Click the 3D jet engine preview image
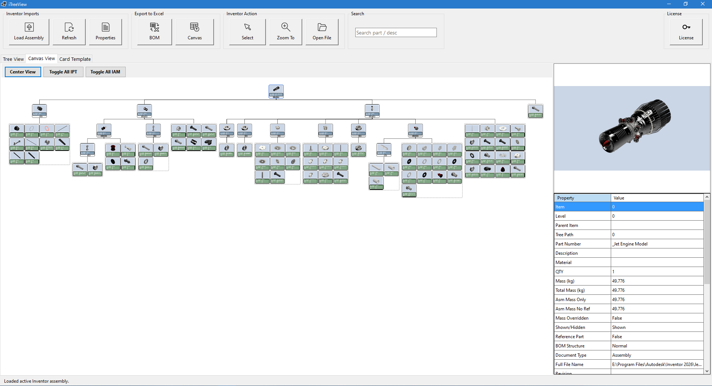This screenshot has height=386, width=712. click(x=632, y=128)
